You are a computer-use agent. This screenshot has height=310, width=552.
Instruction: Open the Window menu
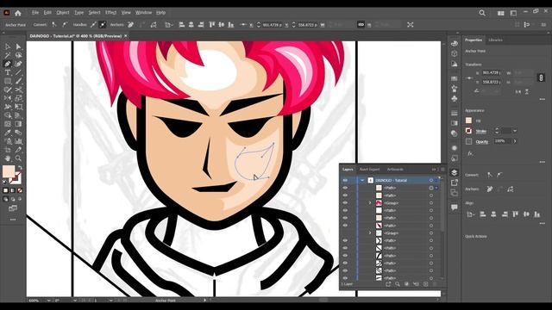(144, 13)
